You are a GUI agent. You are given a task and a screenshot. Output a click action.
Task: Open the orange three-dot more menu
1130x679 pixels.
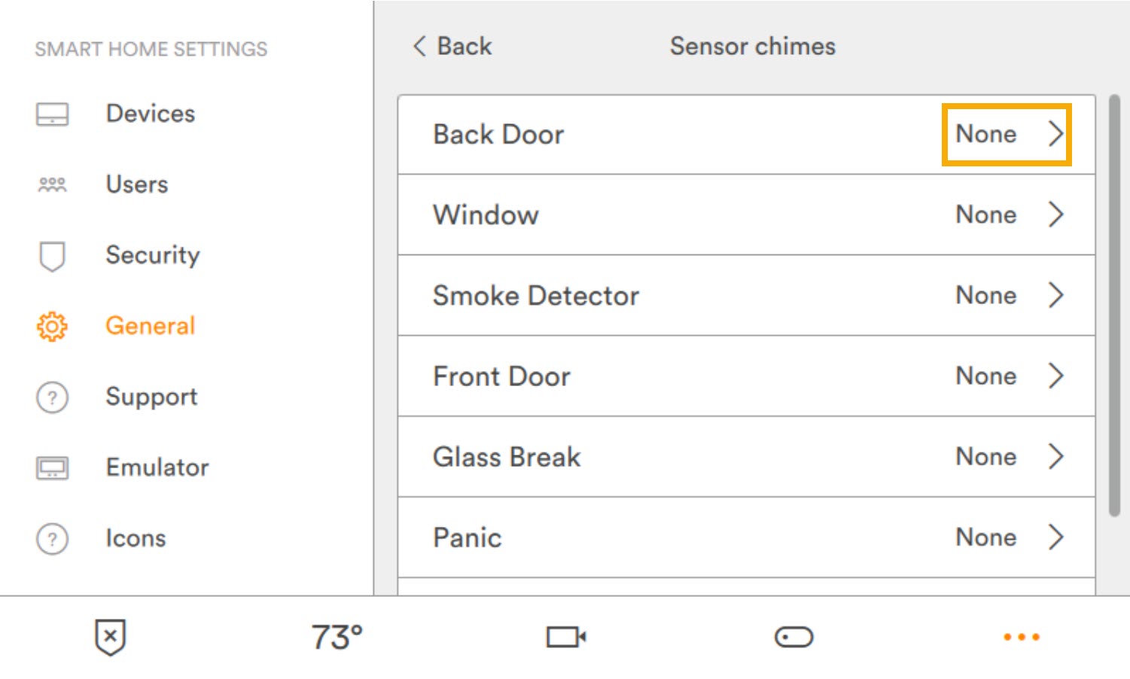1021,638
